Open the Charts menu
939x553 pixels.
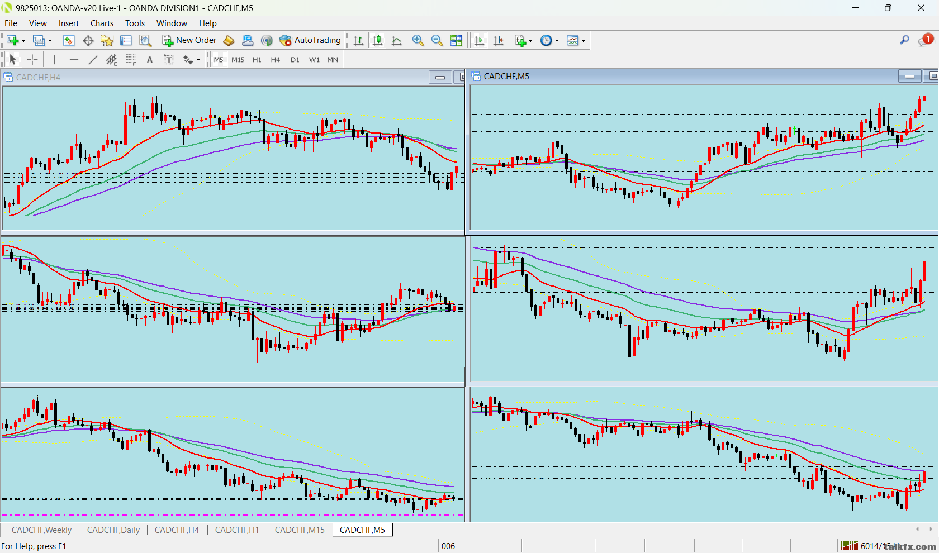[x=102, y=23]
